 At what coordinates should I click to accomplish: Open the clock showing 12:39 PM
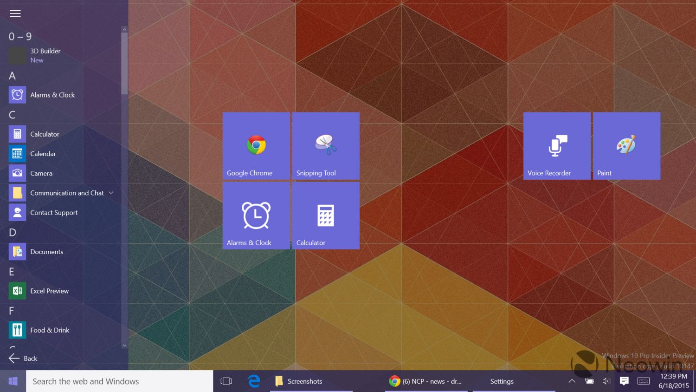pos(674,377)
